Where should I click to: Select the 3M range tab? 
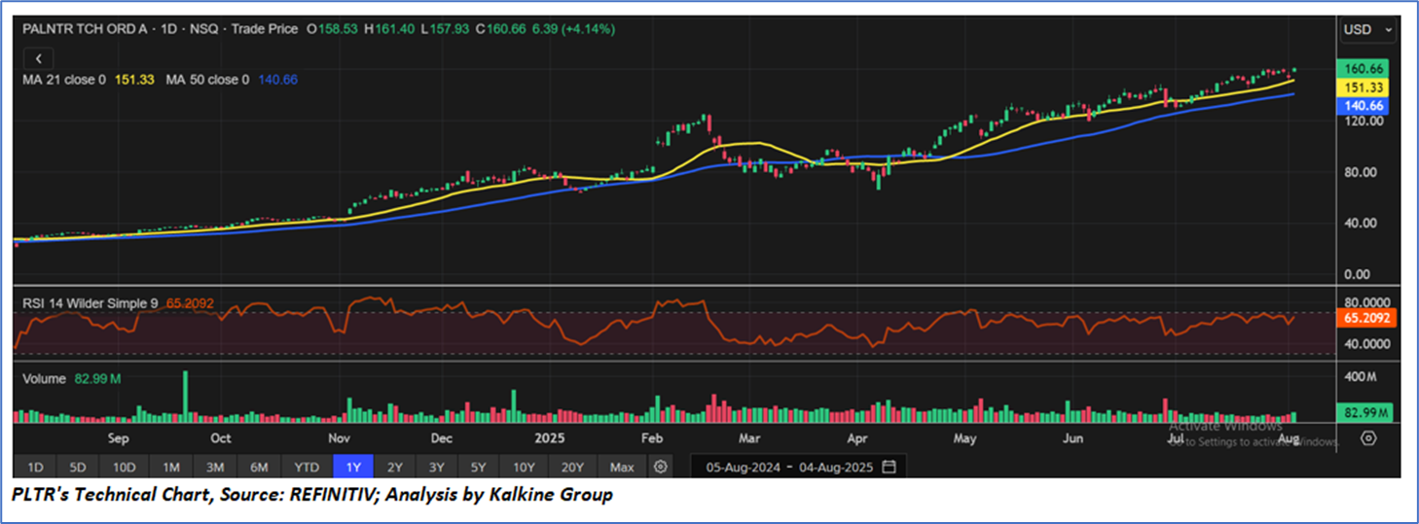coord(215,467)
